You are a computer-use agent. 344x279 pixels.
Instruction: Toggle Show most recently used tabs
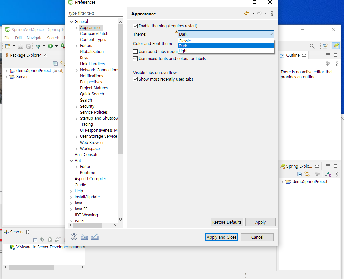click(x=136, y=79)
